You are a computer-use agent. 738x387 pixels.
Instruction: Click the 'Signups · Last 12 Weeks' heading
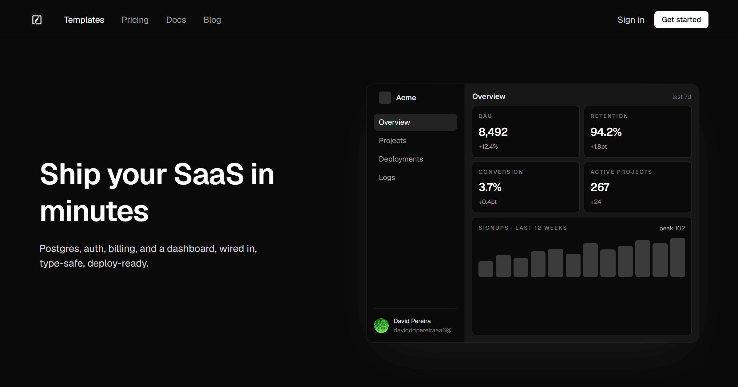[x=522, y=228]
